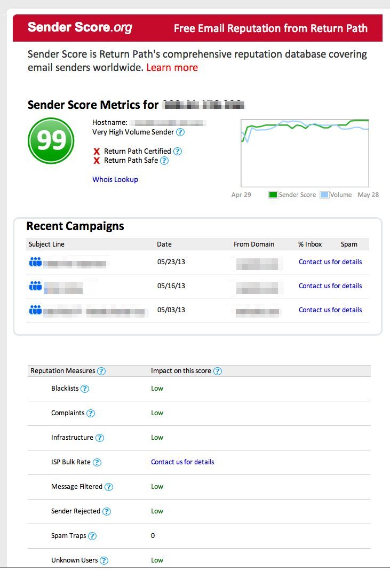Click the Low impact value for Sender Rejected
The width and height of the screenshot is (390, 570).
[157, 511]
